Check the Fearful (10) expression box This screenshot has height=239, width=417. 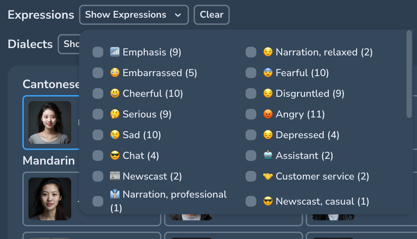pyautogui.click(x=251, y=73)
